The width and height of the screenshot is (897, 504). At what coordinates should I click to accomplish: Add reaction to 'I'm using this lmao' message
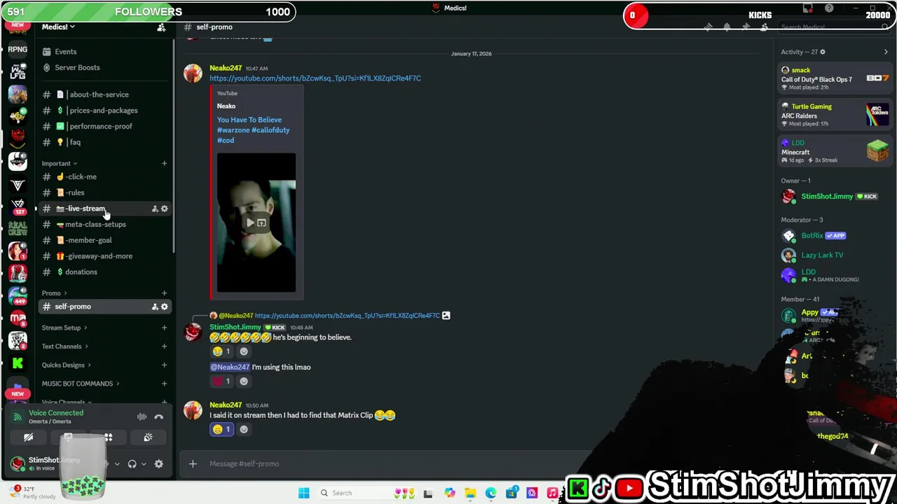pos(244,381)
